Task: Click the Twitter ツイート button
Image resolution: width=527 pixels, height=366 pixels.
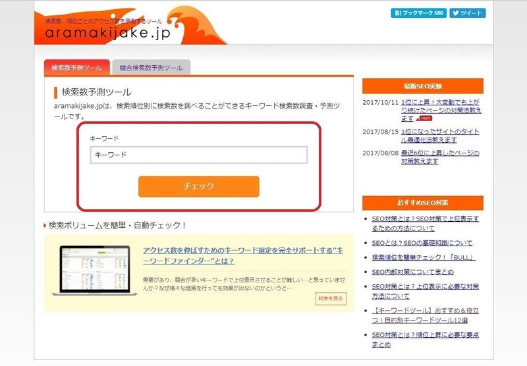Action: pos(468,13)
